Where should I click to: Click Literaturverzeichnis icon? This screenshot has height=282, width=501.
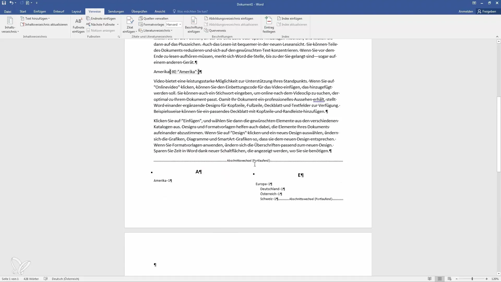140,31
